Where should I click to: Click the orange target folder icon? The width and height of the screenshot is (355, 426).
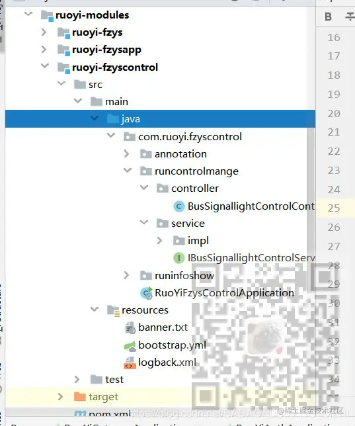tap(80, 397)
